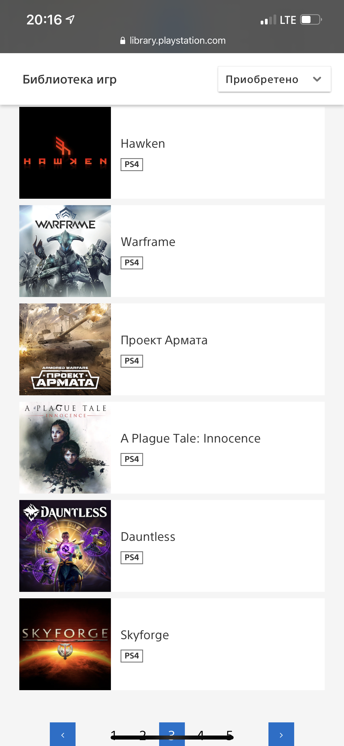Tap the Dauntless cover art
344x746 pixels.
65,546
